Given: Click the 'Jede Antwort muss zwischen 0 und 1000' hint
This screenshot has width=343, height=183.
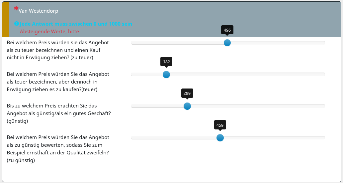Looking at the screenshot, I should 76,24.
